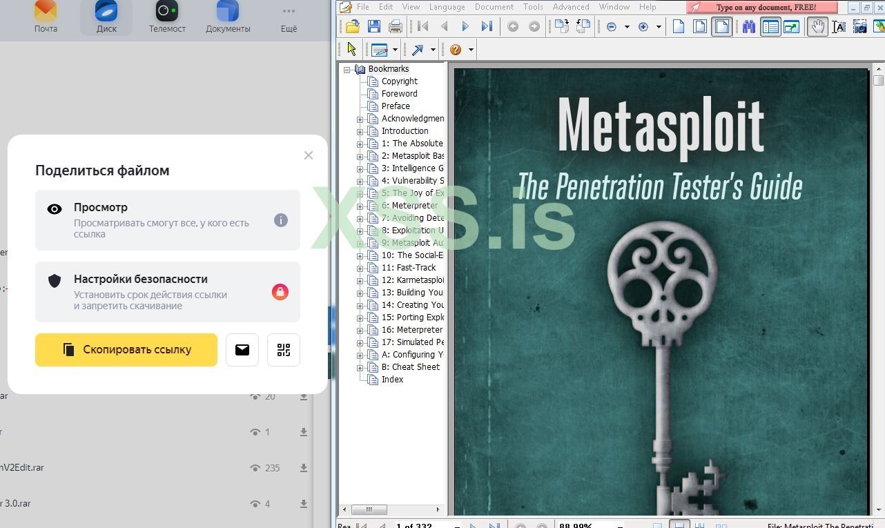Expand the Introduction bookmark node
This screenshot has height=528, width=885.
click(360, 131)
